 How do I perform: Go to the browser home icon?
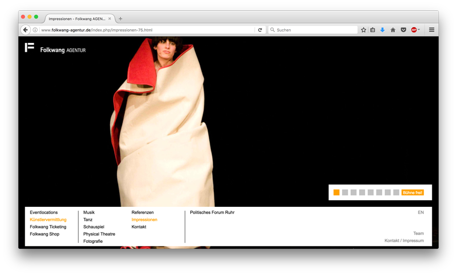tap(393, 30)
